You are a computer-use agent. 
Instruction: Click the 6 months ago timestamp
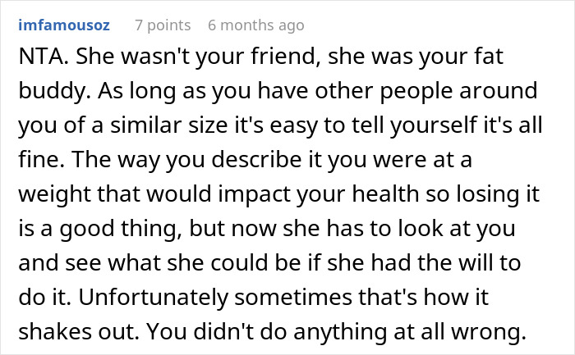[256, 25]
